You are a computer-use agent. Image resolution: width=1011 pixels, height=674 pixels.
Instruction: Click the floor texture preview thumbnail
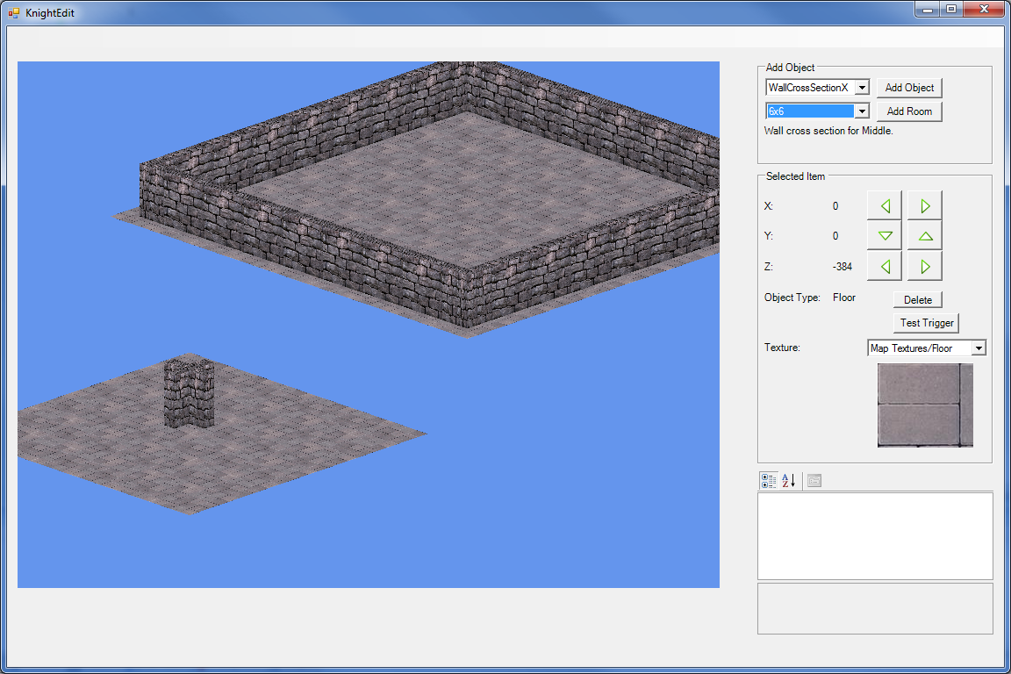(x=924, y=405)
